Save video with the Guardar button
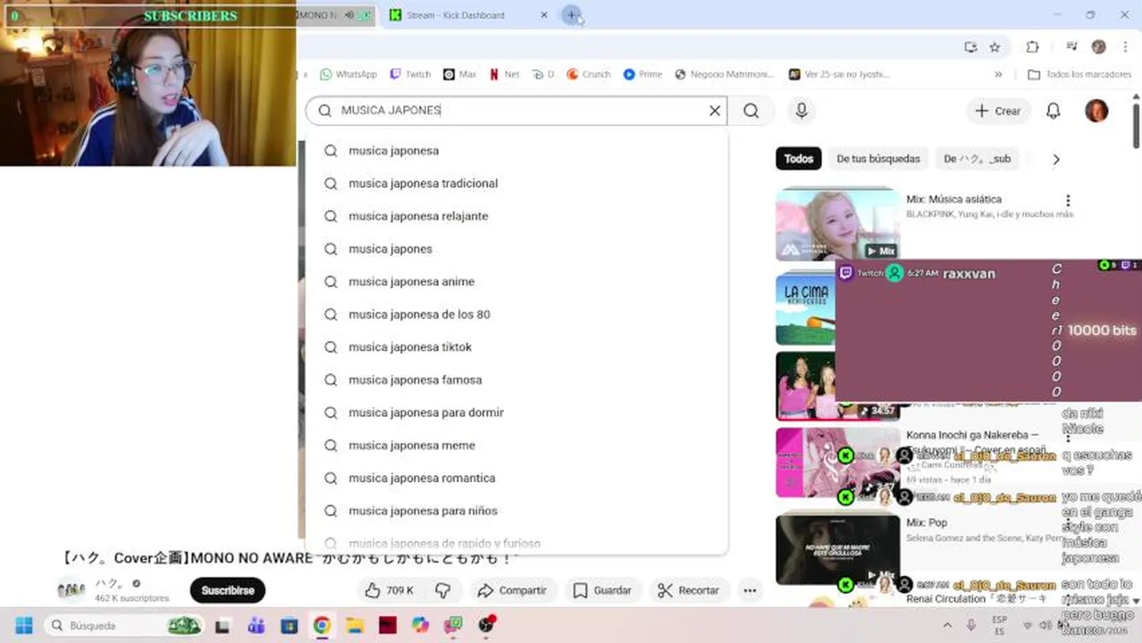The width and height of the screenshot is (1142, 643). point(602,590)
